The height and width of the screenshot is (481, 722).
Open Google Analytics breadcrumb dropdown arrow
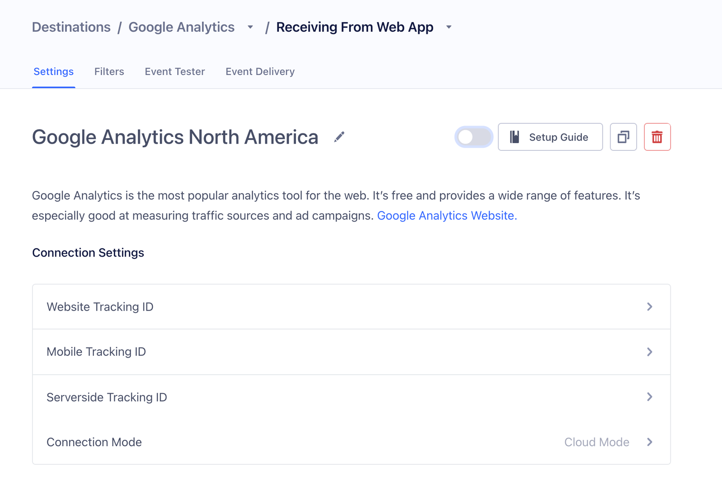[x=250, y=27]
